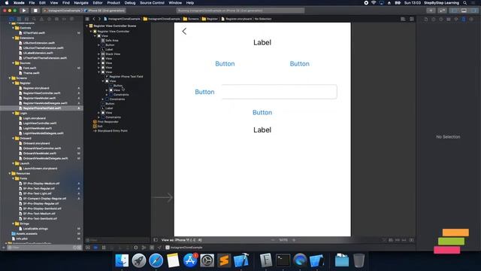481x271 pixels.
Task: Pause program execution in debug bar
Action: [104, 248]
